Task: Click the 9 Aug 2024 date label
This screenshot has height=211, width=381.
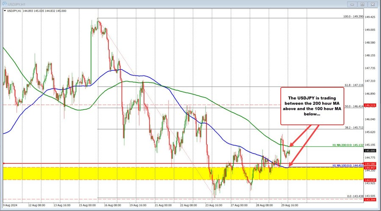Action: click(10, 205)
